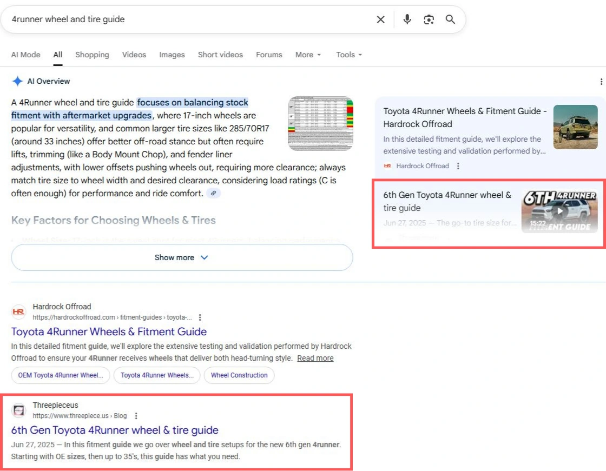Screen dimensions: 606x471
Task: Open '6th Gen Toyota 4Runner wheel & tire guide' result title
Action: (x=115, y=430)
